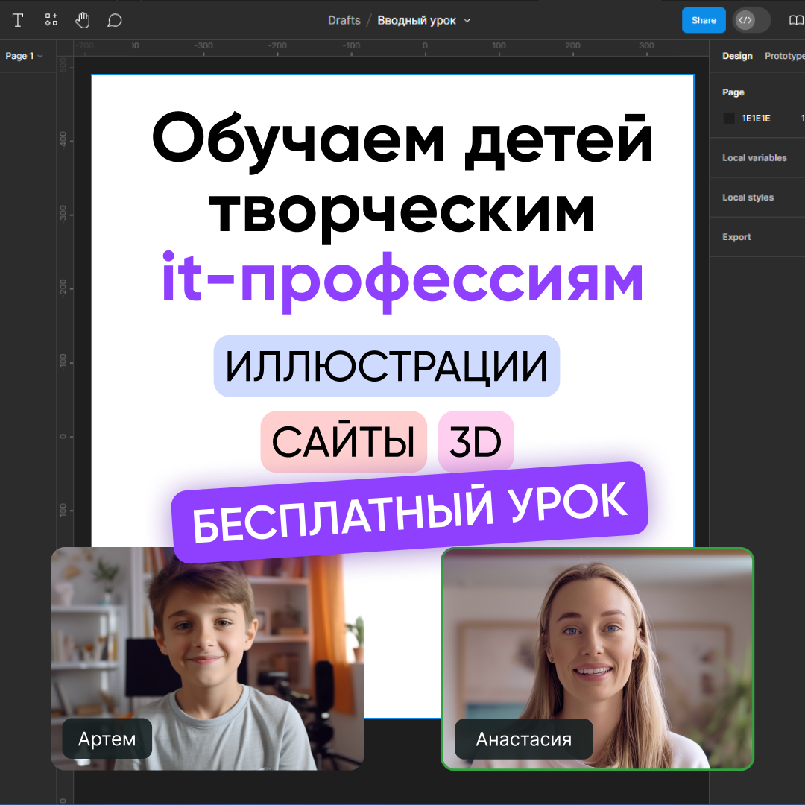Switch to the Prototype tab

(784, 55)
